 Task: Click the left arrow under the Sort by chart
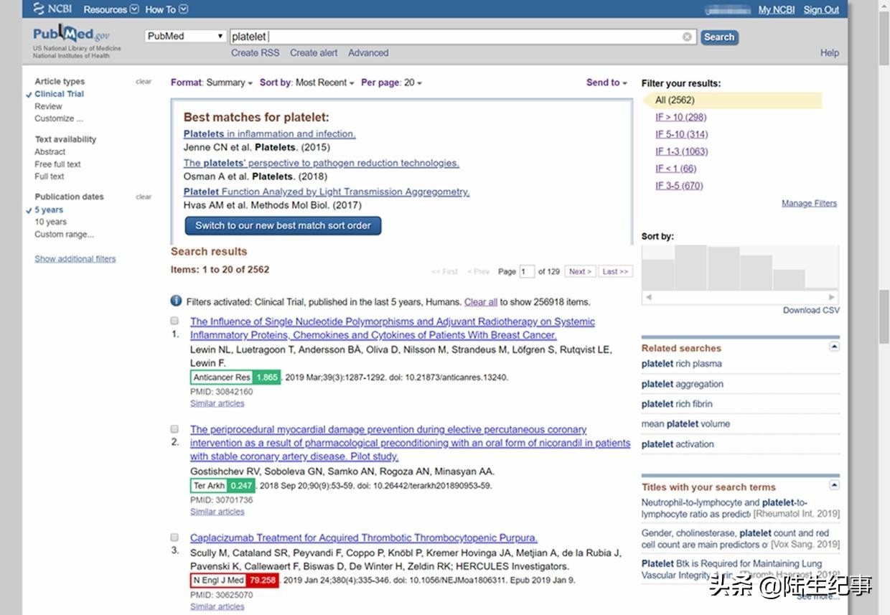(x=648, y=296)
